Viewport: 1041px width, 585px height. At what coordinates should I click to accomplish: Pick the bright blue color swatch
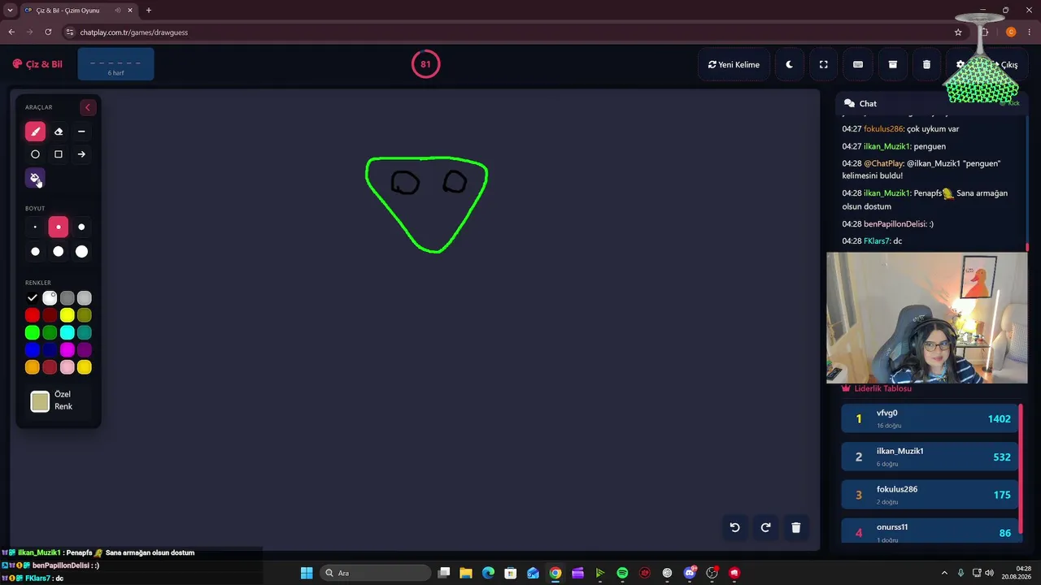[x=33, y=349]
